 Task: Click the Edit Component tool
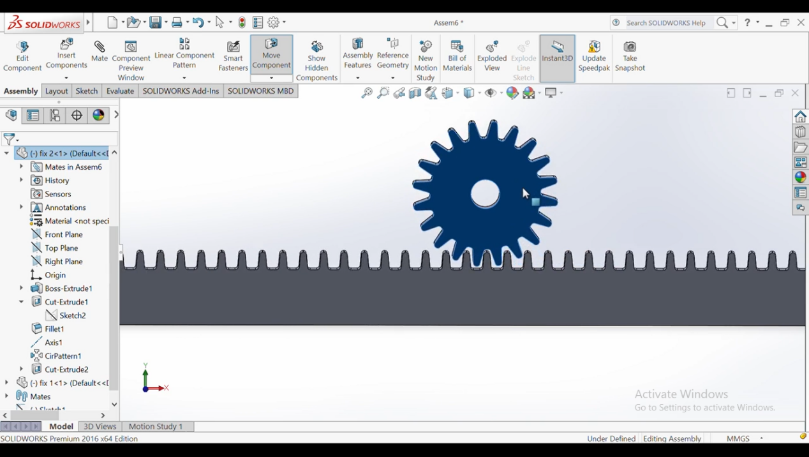[x=22, y=57]
